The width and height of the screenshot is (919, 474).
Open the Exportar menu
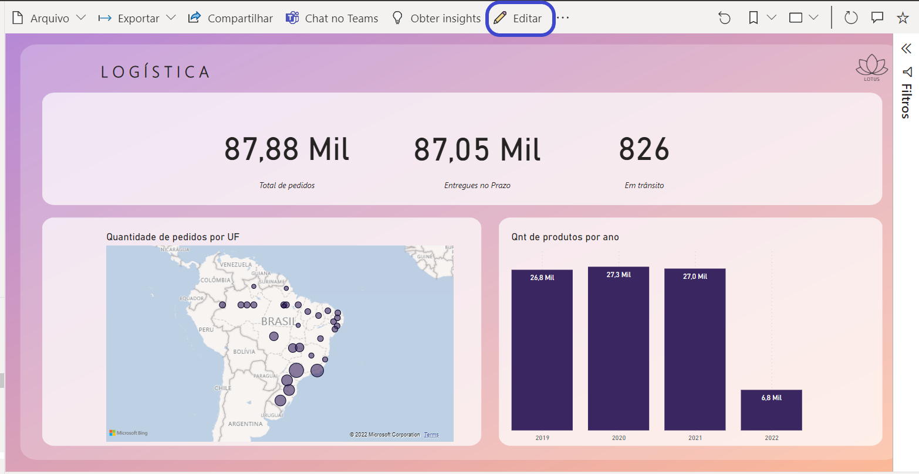(137, 18)
